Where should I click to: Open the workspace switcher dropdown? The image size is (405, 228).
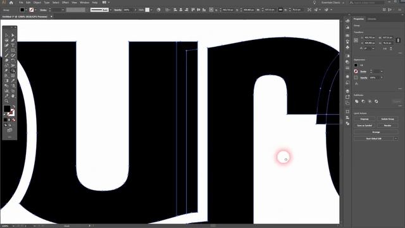[333, 3]
